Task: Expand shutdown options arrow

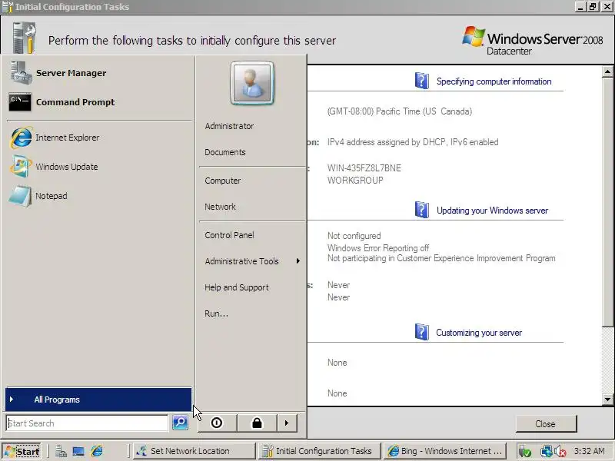Action: point(287,423)
